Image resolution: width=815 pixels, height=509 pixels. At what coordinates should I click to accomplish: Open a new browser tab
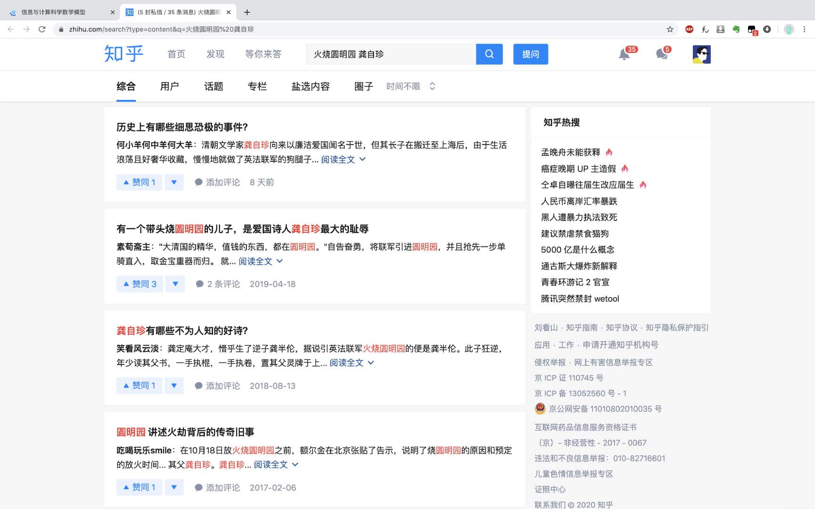pos(247,12)
